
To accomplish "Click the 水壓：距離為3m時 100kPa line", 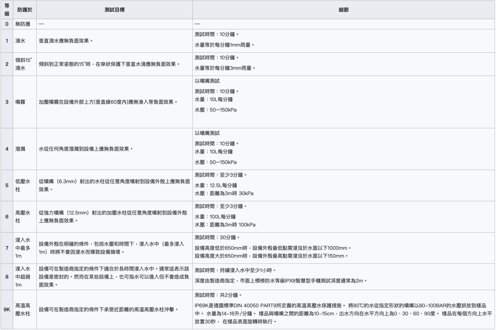I will (x=225, y=225).
